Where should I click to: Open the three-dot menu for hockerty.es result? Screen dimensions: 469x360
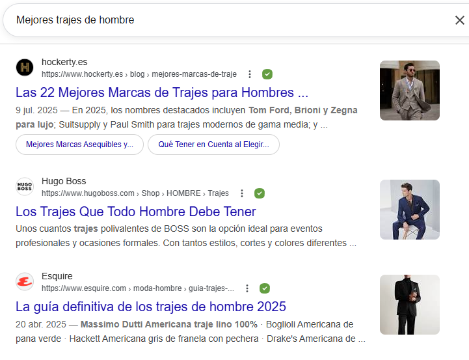click(250, 74)
